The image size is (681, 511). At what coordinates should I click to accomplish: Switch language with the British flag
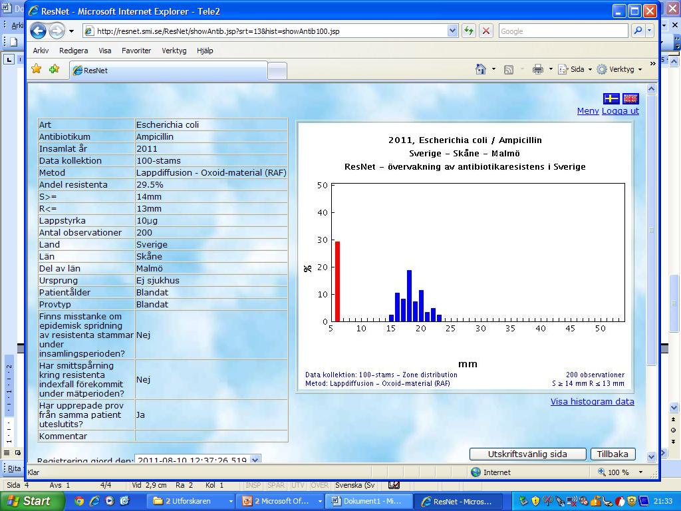pos(630,98)
